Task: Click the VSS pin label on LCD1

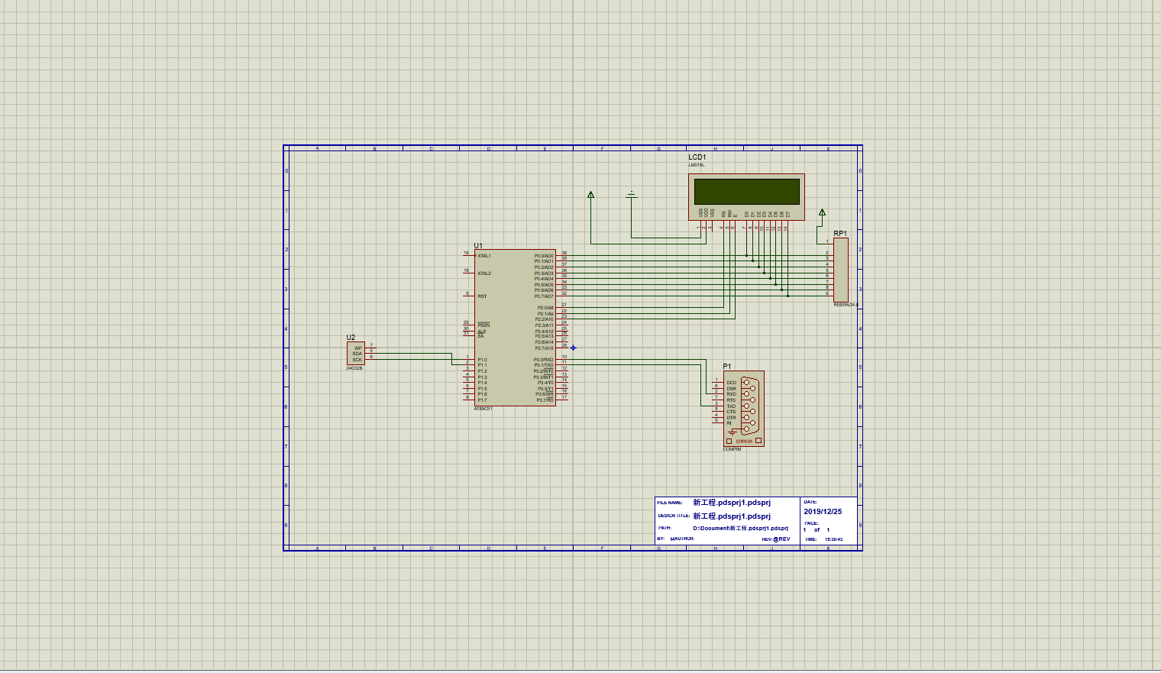Action: click(x=700, y=213)
